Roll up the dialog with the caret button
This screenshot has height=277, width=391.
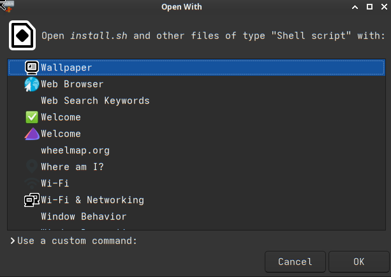pyautogui.click(x=355, y=7)
